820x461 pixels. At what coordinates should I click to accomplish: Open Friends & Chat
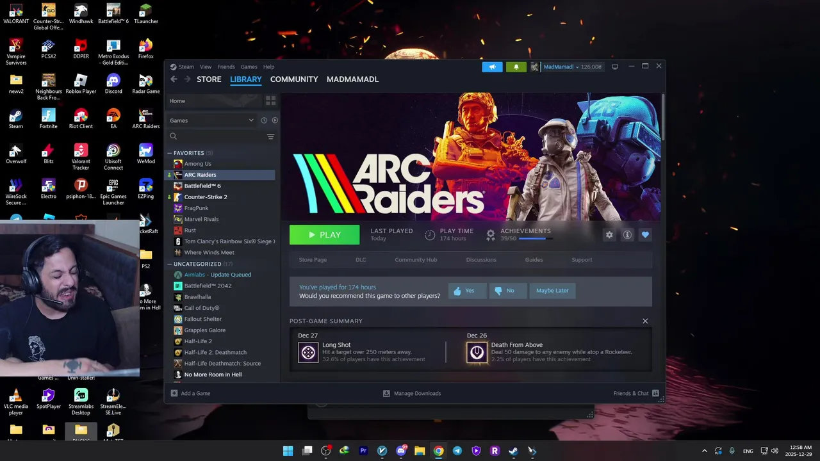[636, 393]
